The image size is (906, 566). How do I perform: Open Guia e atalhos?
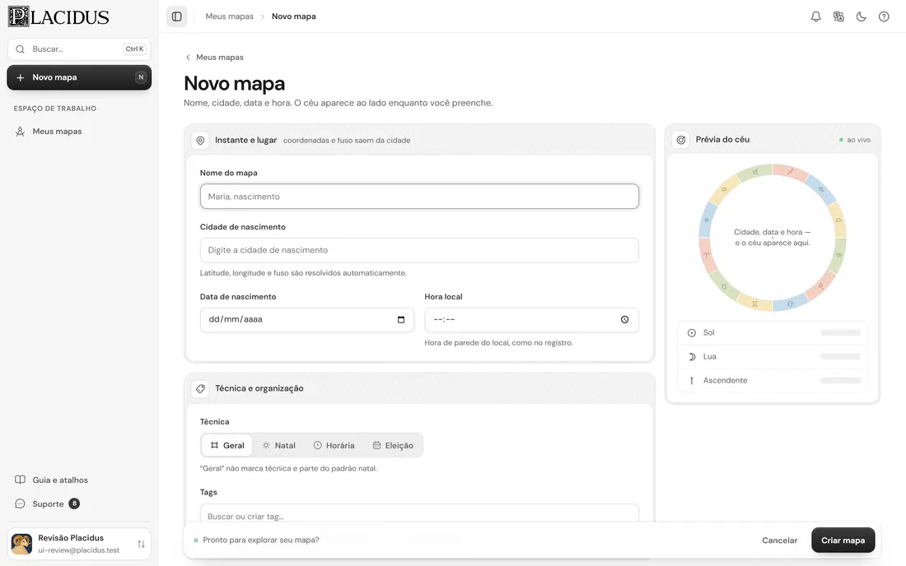pos(79,480)
